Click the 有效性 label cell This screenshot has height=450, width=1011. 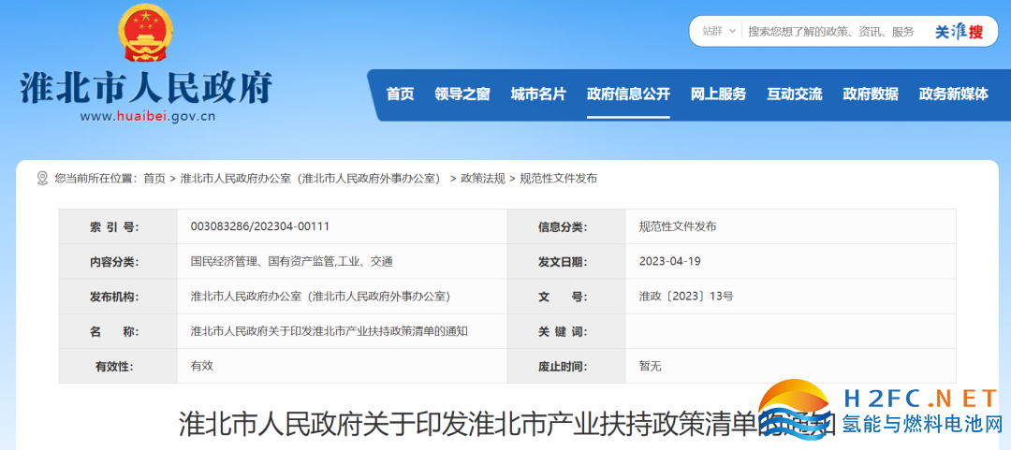coord(118,366)
